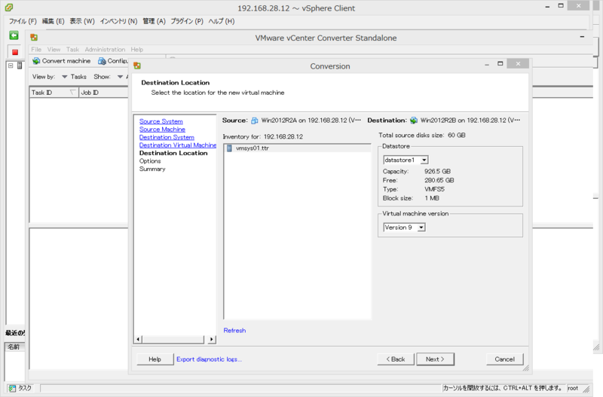Click the Destination Location step label in sidebar

(x=173, y=153)
